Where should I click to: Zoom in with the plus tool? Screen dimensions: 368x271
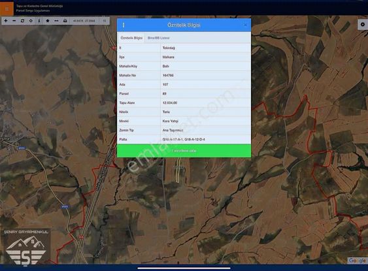[6, 21]
